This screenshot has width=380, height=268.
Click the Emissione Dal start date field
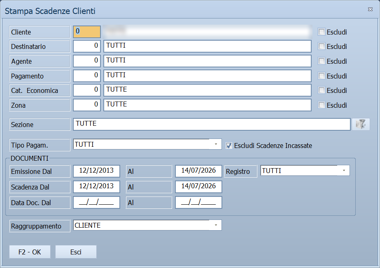[x=96, y=171]
